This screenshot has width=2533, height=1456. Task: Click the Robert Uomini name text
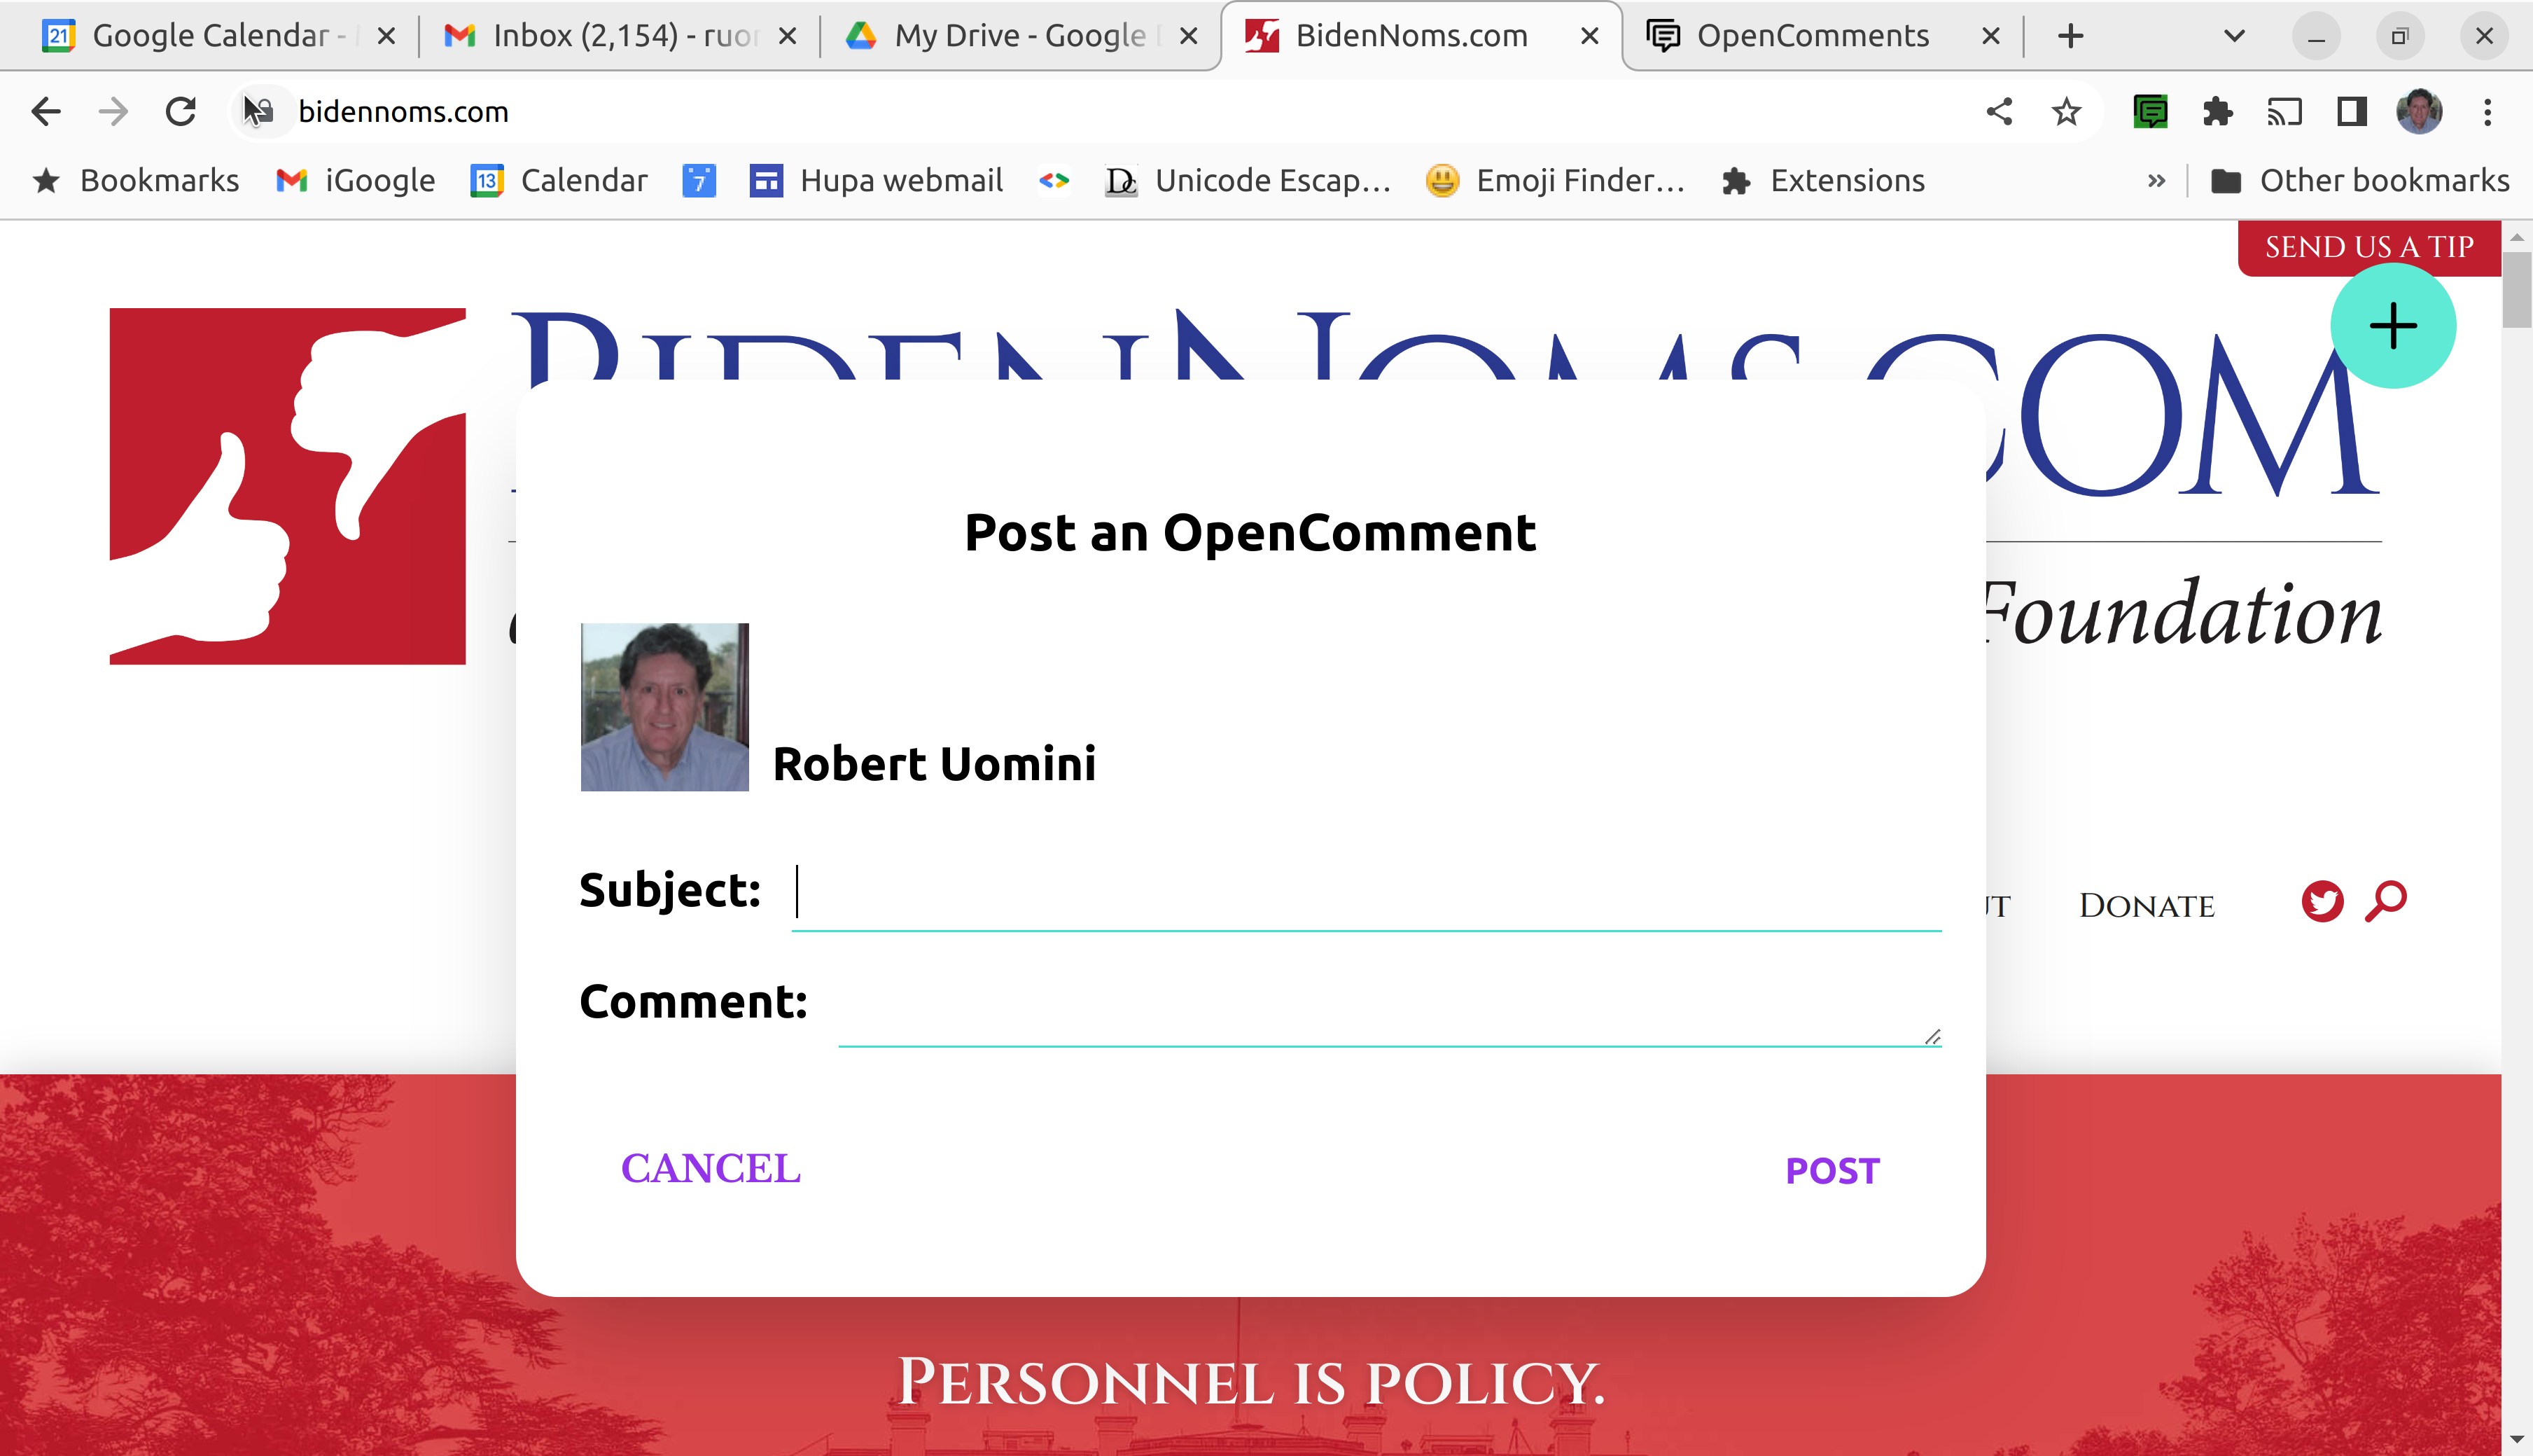tap(935, 764)
